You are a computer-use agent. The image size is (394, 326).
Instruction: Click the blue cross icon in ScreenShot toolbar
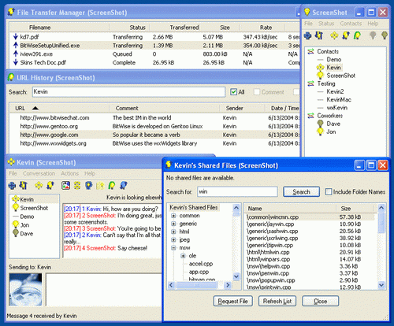[x=307, y=35]
